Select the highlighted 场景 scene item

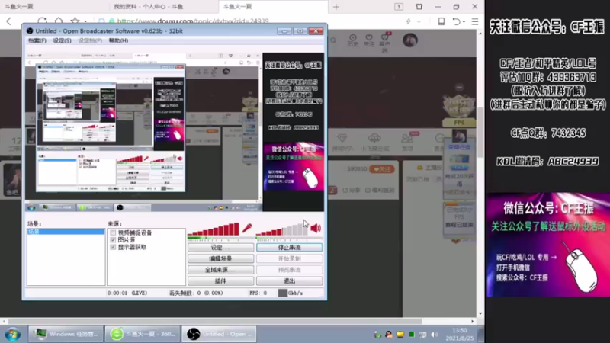[x=66, y=232]
